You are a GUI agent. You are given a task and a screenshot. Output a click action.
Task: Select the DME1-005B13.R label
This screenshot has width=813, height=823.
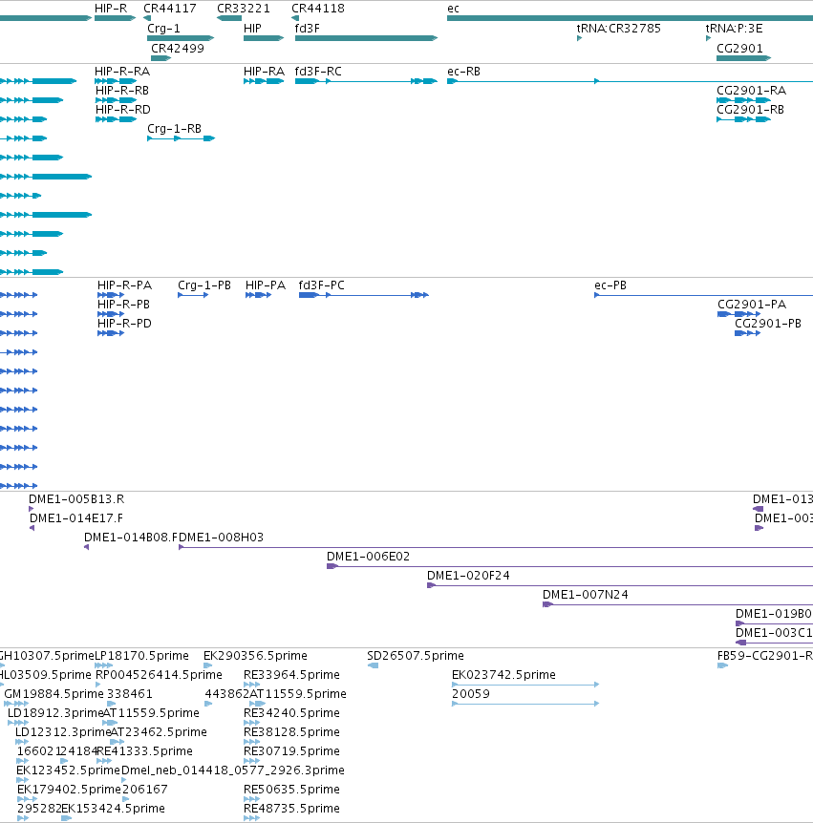pos(76,499)
